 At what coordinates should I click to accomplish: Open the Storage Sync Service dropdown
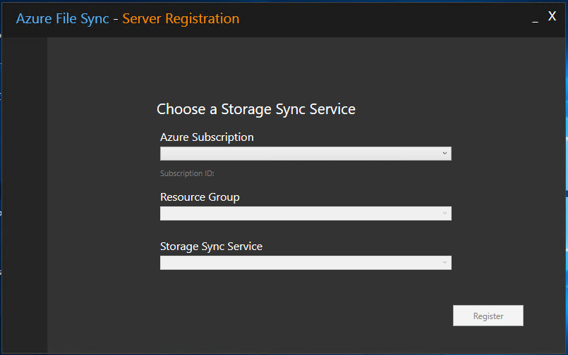(x=305, y=263)
